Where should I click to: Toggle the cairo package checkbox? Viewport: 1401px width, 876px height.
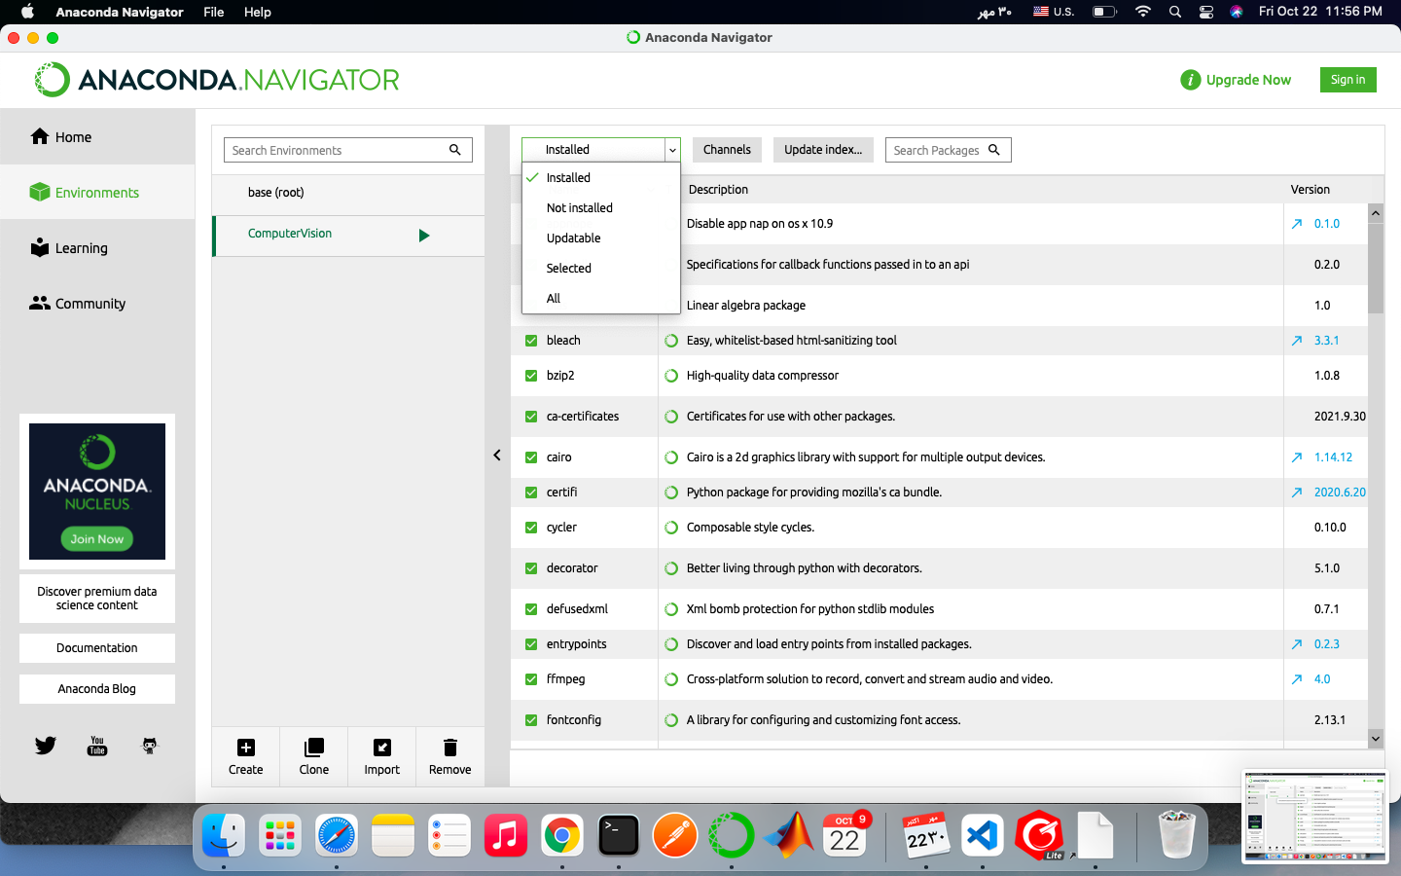click(531, 457)
